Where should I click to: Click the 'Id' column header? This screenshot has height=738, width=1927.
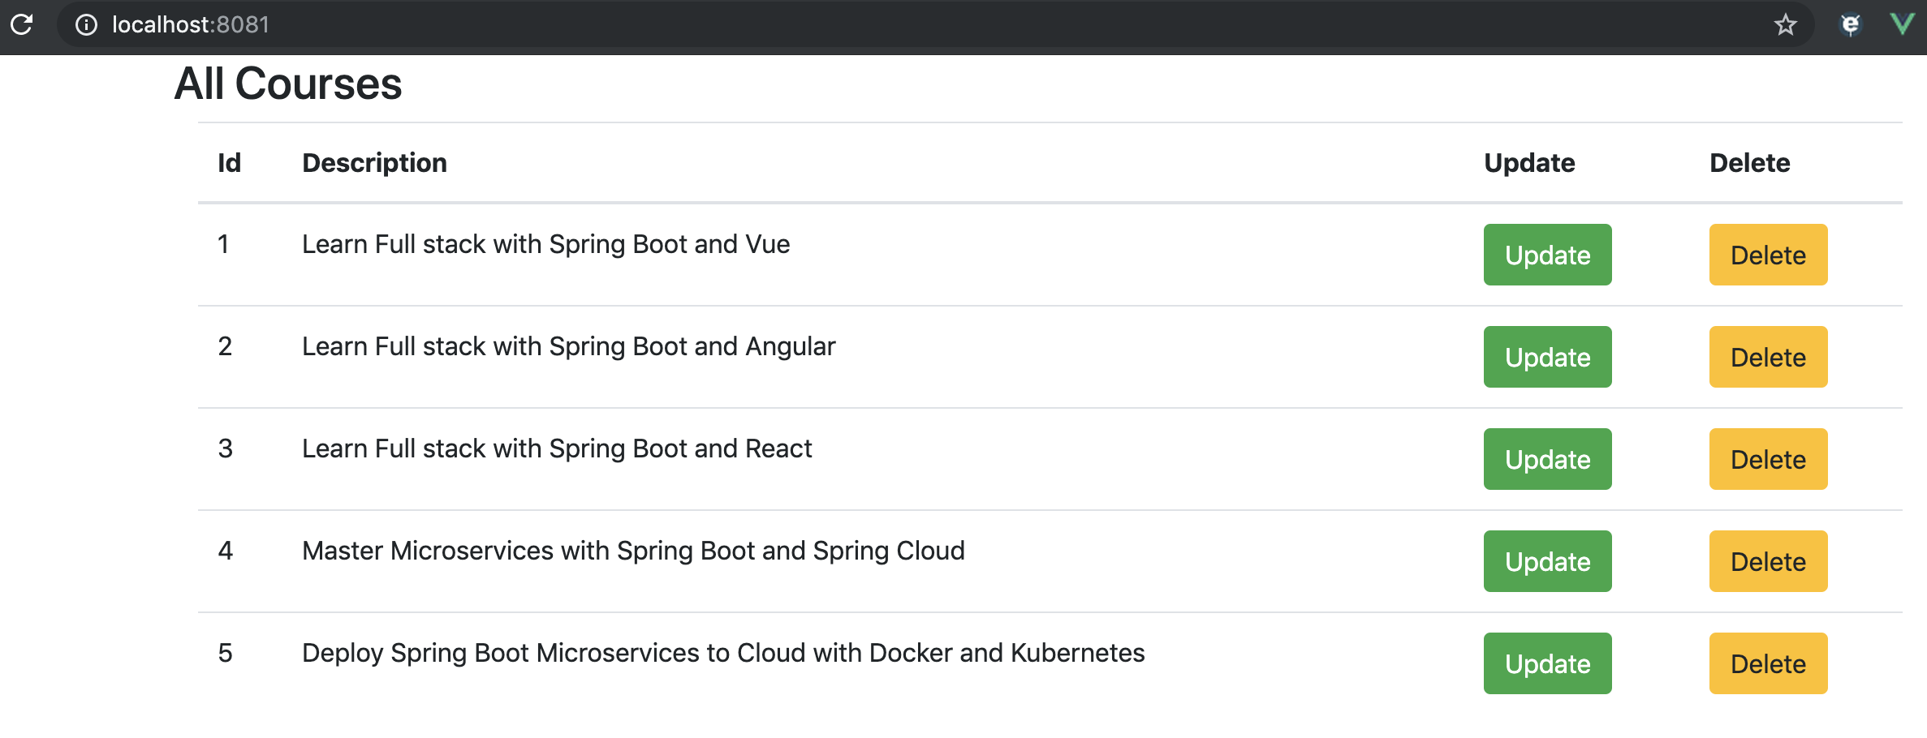(230, 163)
